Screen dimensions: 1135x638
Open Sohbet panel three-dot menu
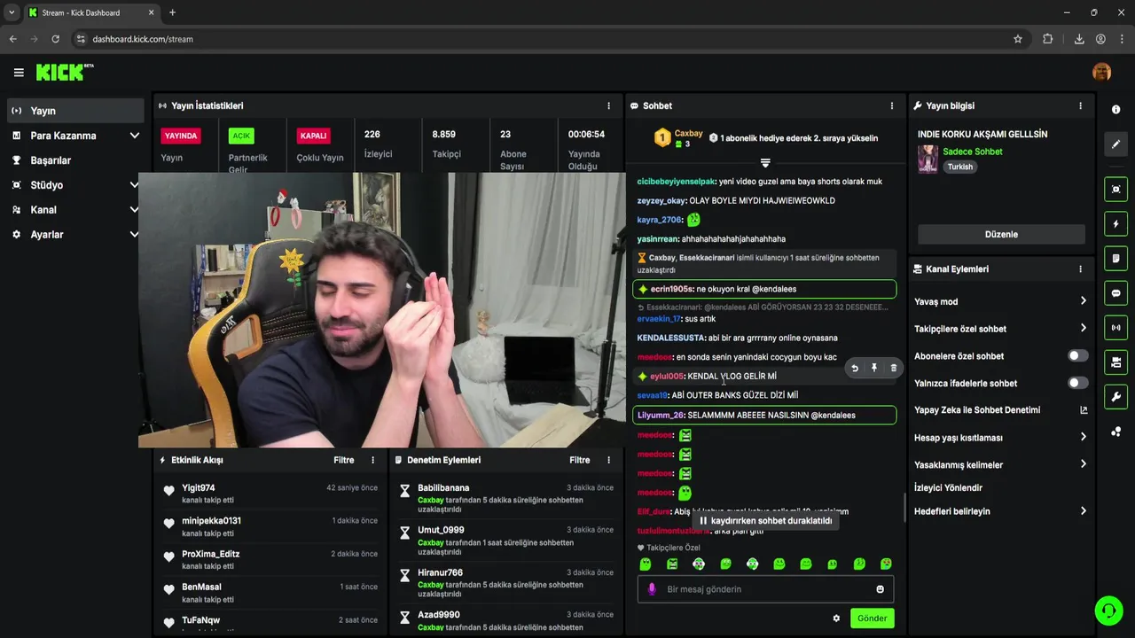pyautogui.click(x=892, y=105)
